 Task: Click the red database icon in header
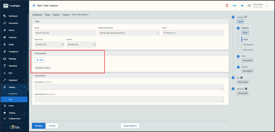pyautogui.click(x=227, y=5)
